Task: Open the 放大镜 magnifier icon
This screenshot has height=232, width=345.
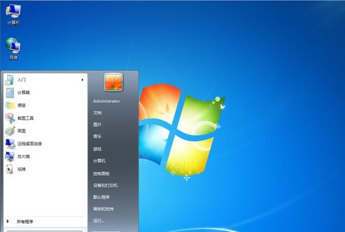Action: (10, 156)
